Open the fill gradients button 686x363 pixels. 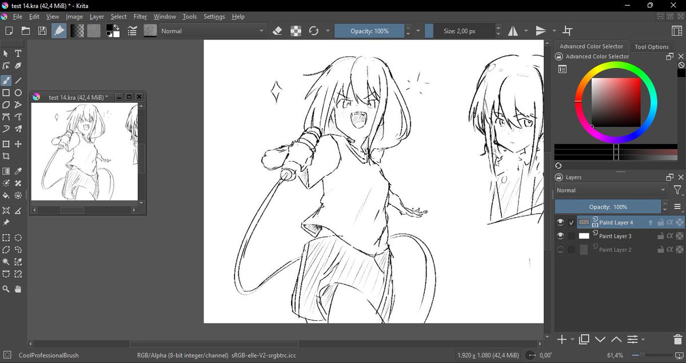point(77,31)
